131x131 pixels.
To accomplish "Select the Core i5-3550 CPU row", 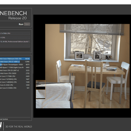I will pos(15,85).
